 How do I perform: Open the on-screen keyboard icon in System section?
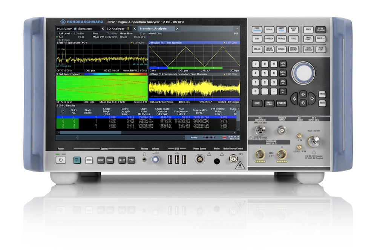[x=110, y=160]
